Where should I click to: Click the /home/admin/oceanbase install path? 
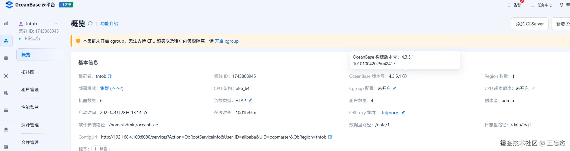pos(133,125)
